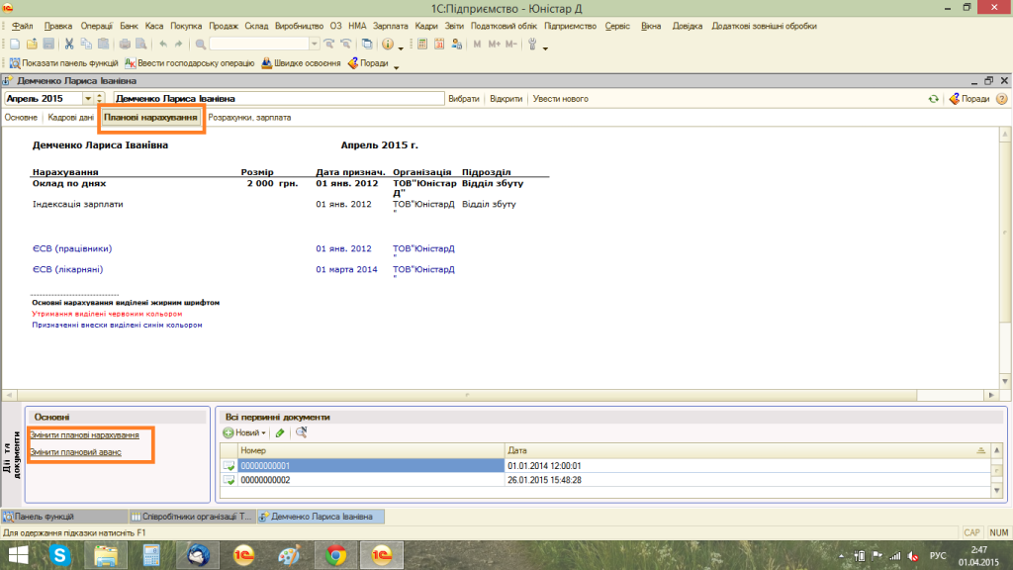1013x570 pixels.
Task: Click the green refresh icon
Action: coord(934,99)
